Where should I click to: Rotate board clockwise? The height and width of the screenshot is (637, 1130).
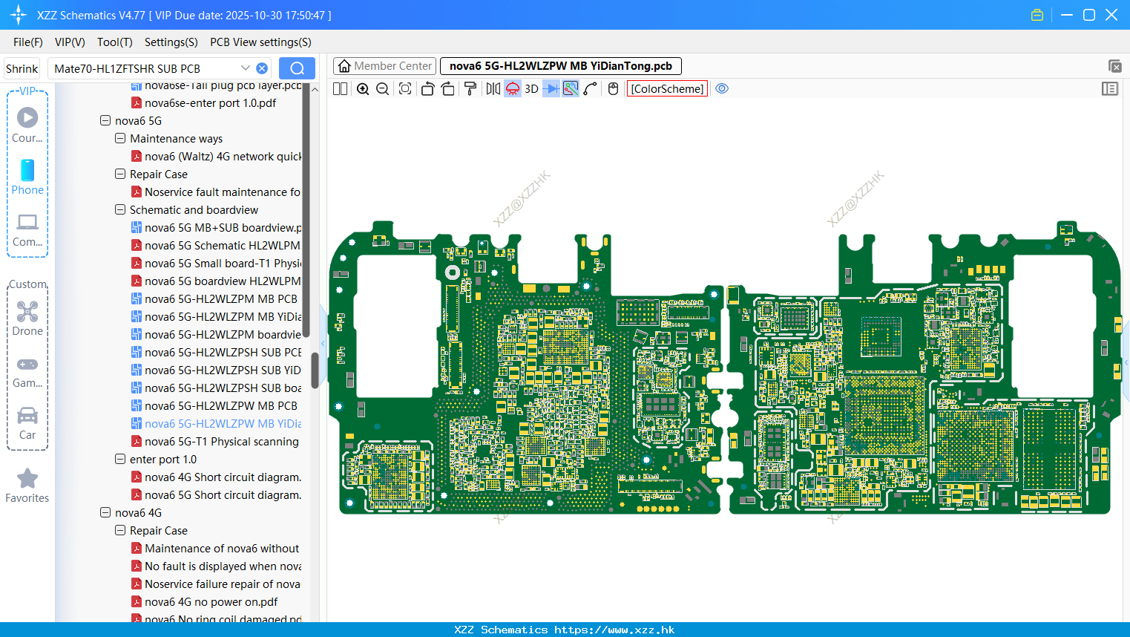[447, 88]
